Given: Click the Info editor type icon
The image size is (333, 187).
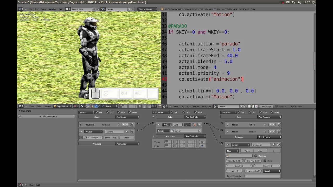Looking at the screenshot, I should pyautogui.click(x=21, y=9).
